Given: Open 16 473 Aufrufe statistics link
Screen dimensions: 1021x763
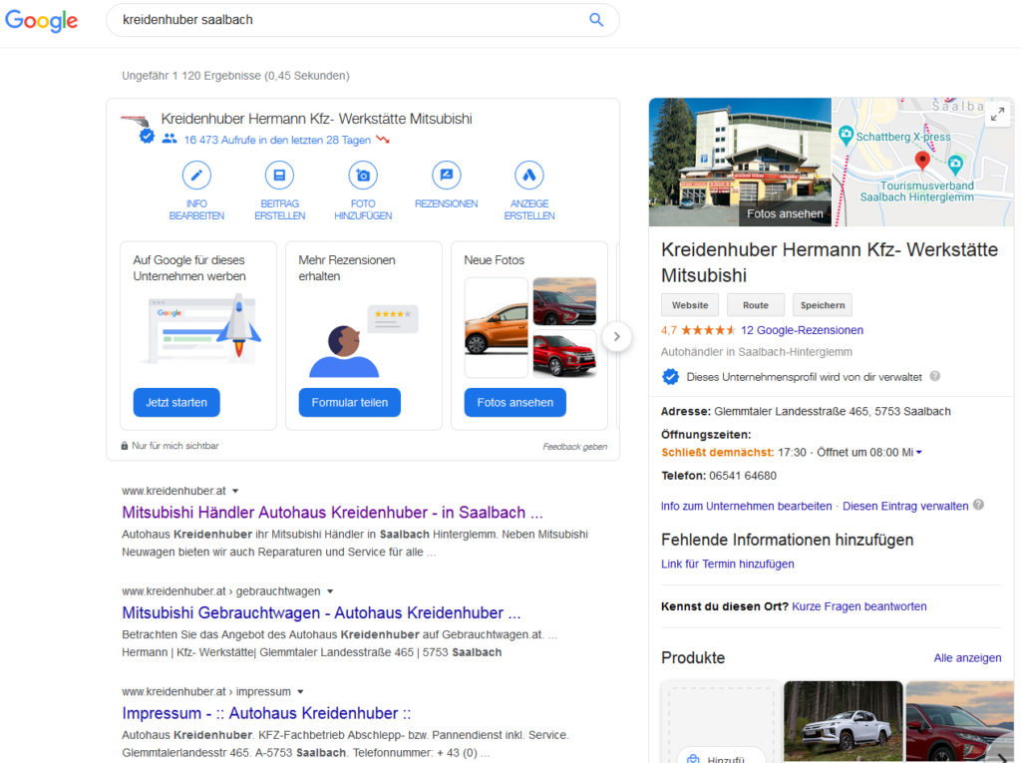Looking at the screenshot, I should point(277,140).
